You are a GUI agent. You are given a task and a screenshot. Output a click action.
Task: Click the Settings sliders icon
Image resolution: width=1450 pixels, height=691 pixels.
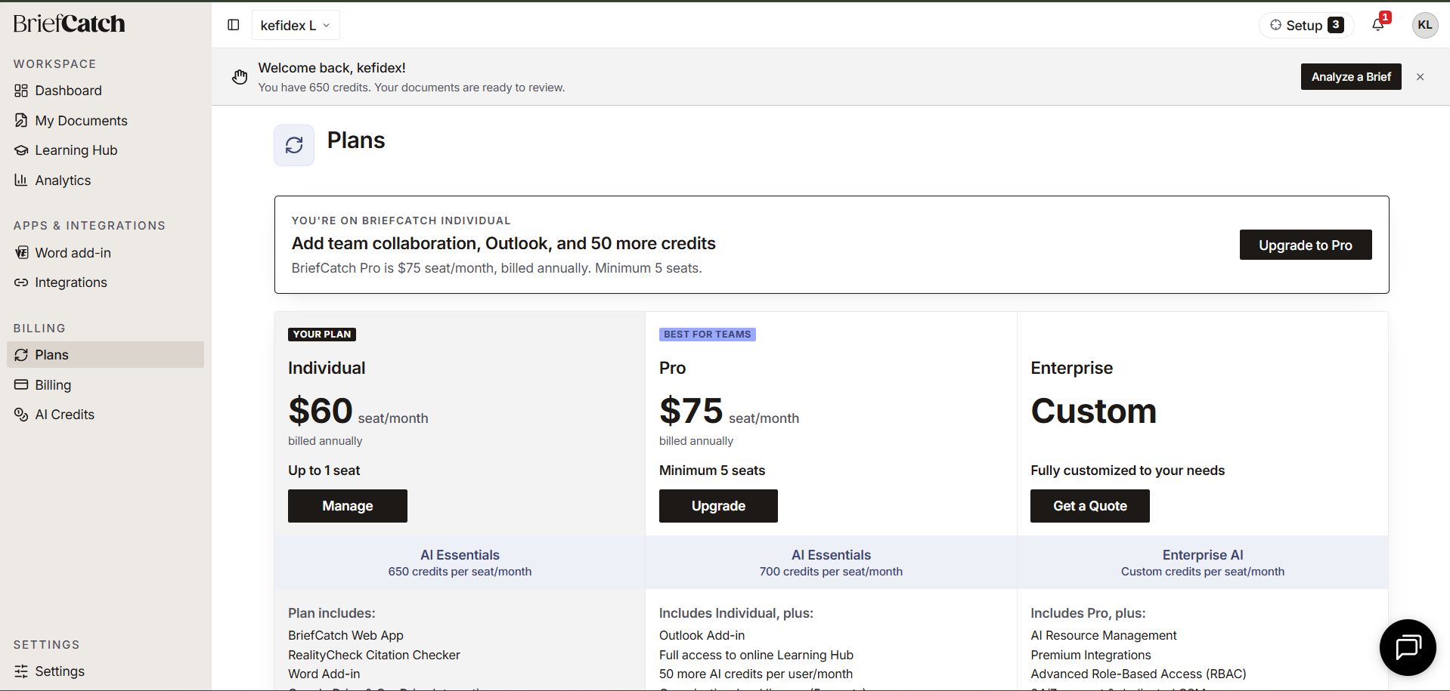[x=21, y=671]
